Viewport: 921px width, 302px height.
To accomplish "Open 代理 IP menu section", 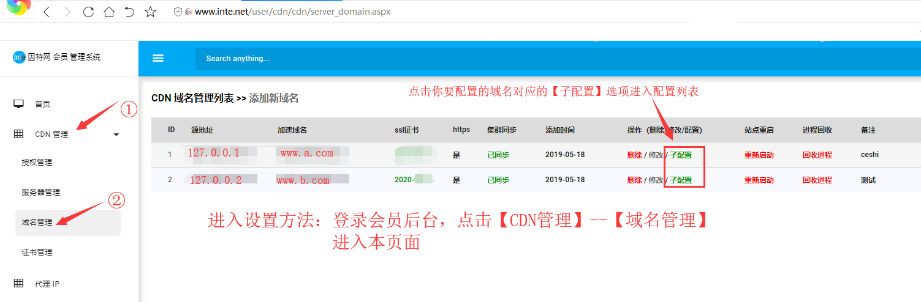I will coord(47,284).
